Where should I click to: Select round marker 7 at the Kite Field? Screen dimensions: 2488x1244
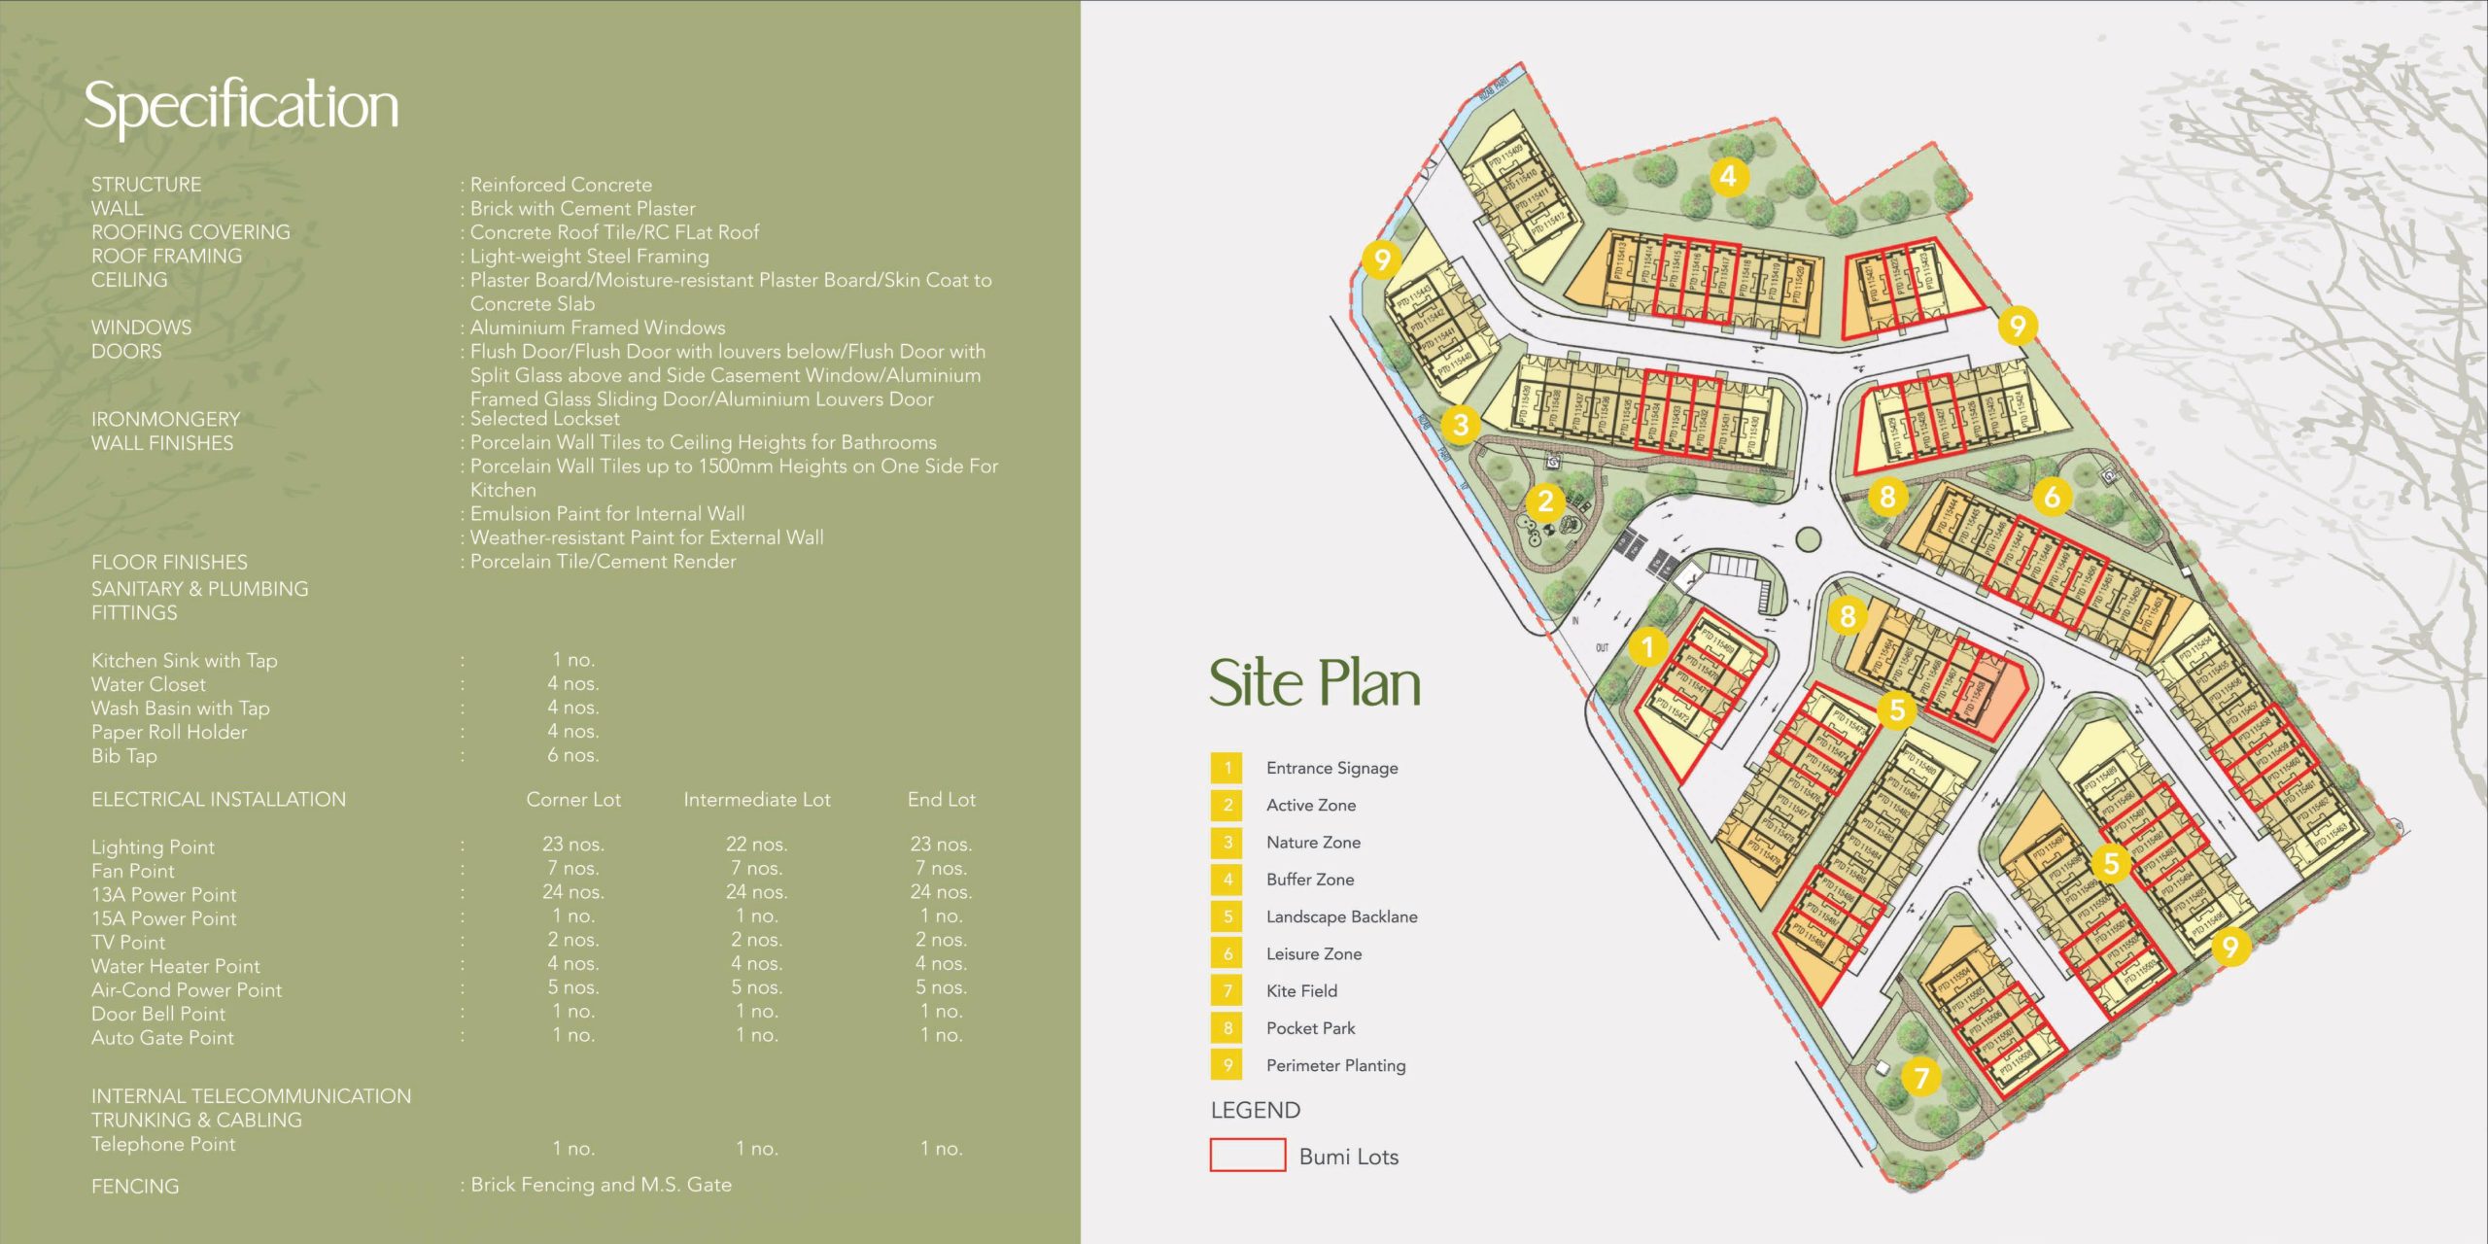1920,1077
